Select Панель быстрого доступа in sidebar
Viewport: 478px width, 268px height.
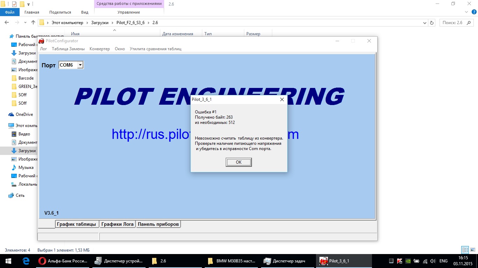coord(36,36)
